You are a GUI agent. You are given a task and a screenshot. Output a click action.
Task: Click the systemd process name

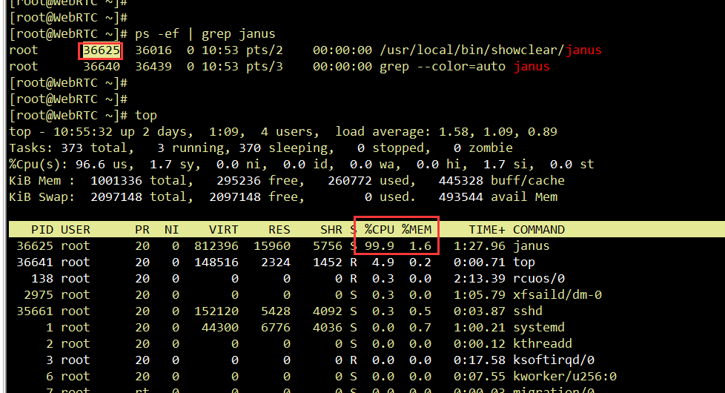[x=539, y=327]
